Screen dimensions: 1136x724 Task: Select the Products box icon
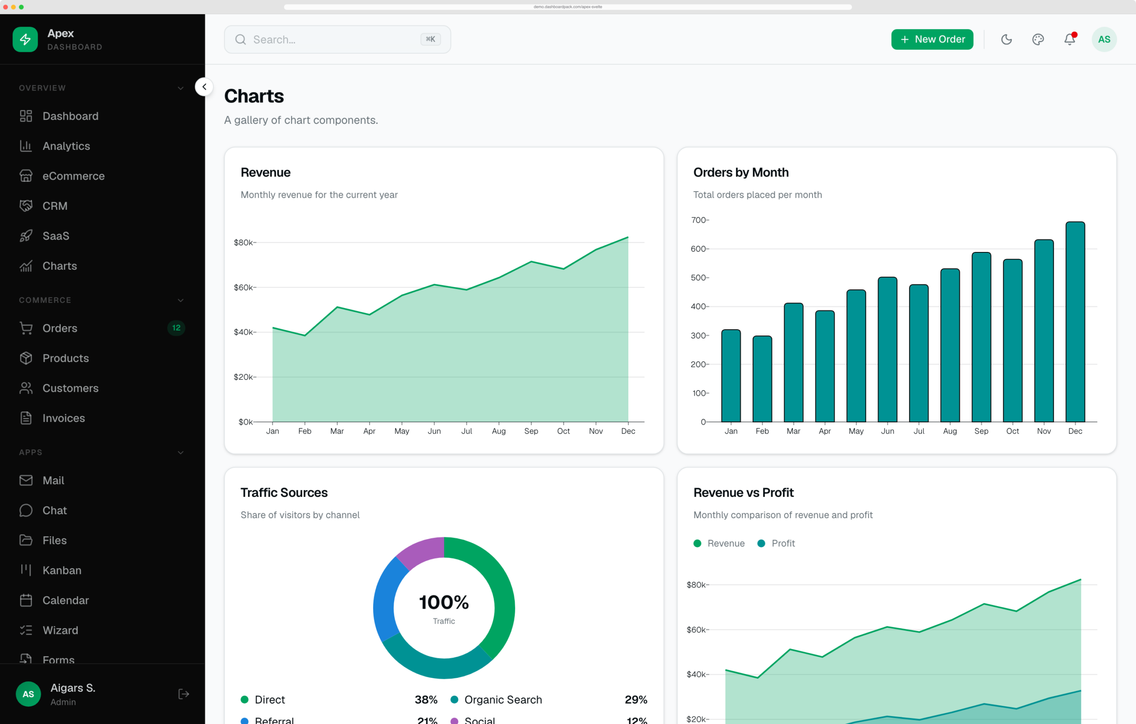point(26,358)
